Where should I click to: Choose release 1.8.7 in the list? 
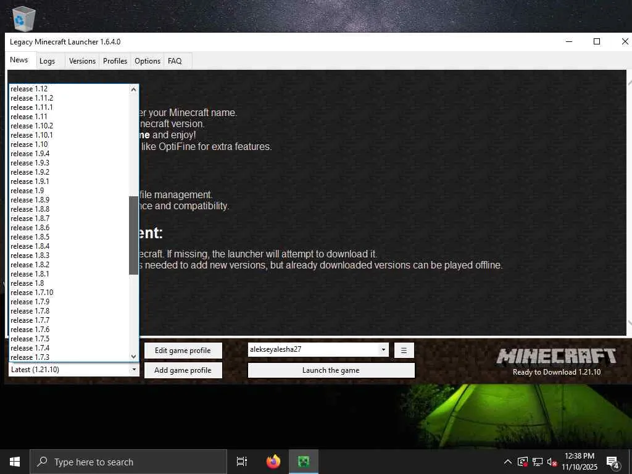(69, 218)
